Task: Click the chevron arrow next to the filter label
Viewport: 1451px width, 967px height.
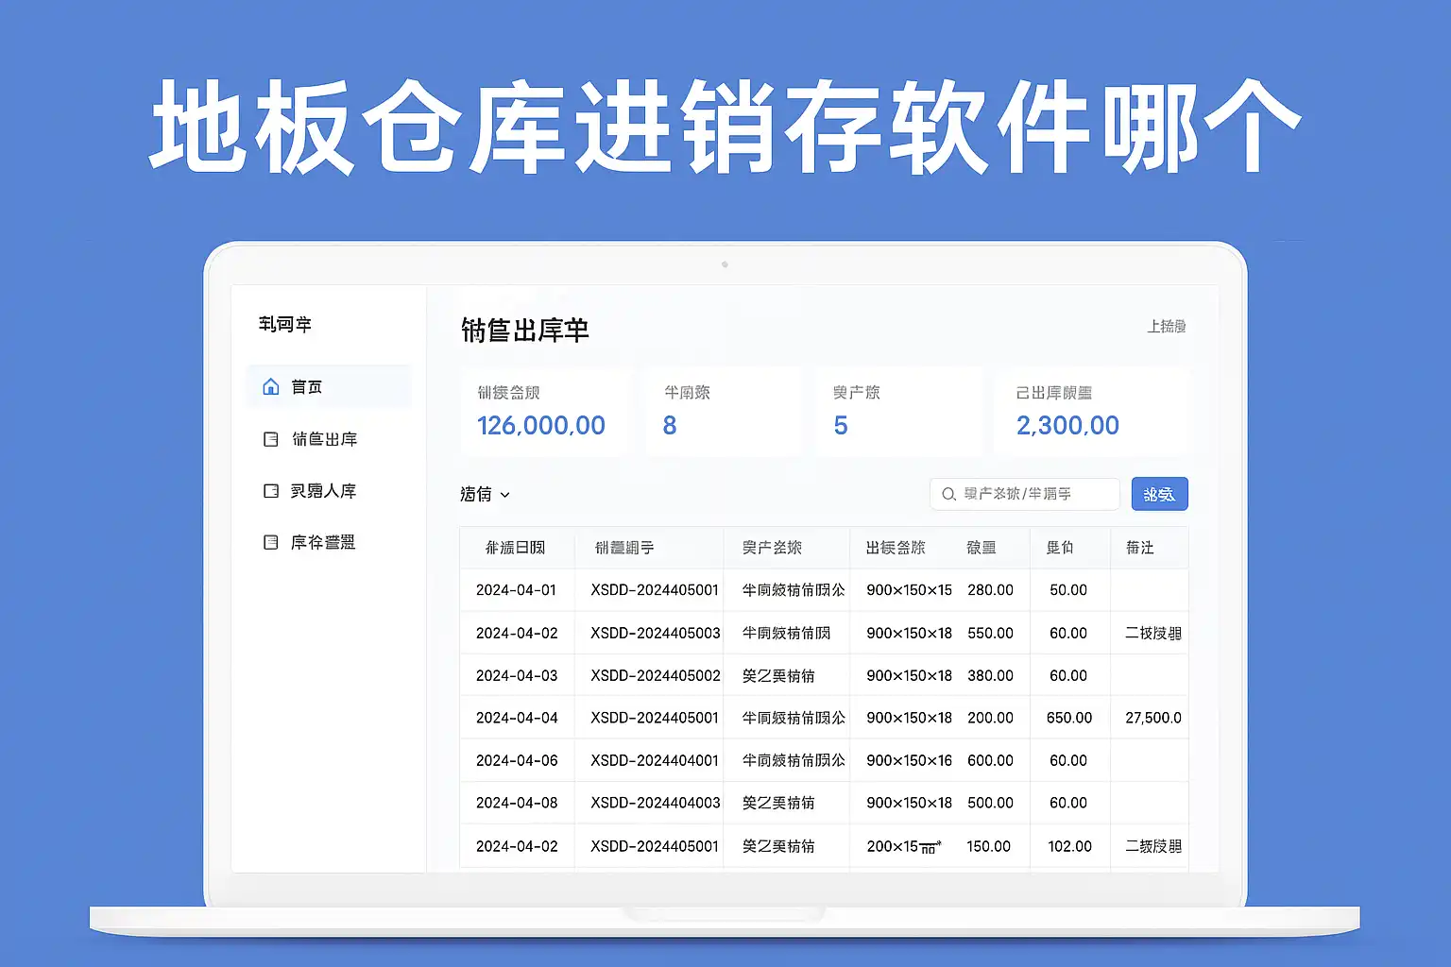Action: point(504,495)
